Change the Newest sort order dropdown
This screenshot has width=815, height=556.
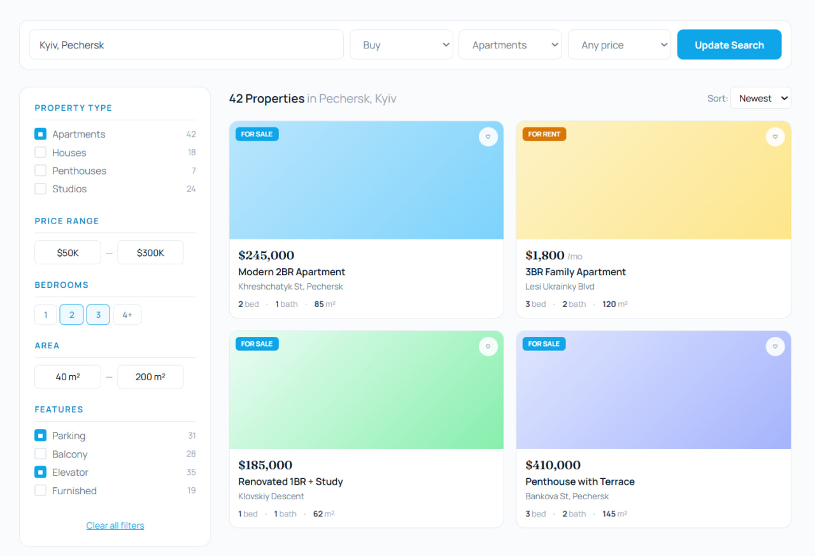tap(760, 98)
